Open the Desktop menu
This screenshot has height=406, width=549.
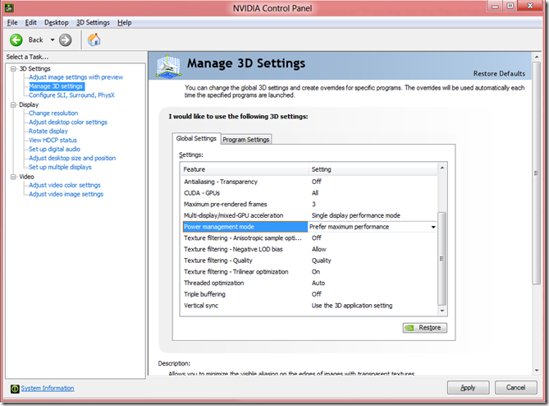tap(57, 23)
